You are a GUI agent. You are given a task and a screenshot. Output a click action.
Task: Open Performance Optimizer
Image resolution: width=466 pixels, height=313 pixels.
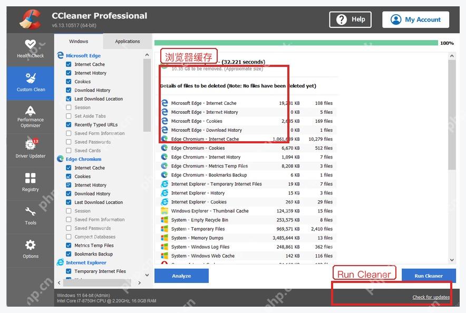tap(31, 116)
